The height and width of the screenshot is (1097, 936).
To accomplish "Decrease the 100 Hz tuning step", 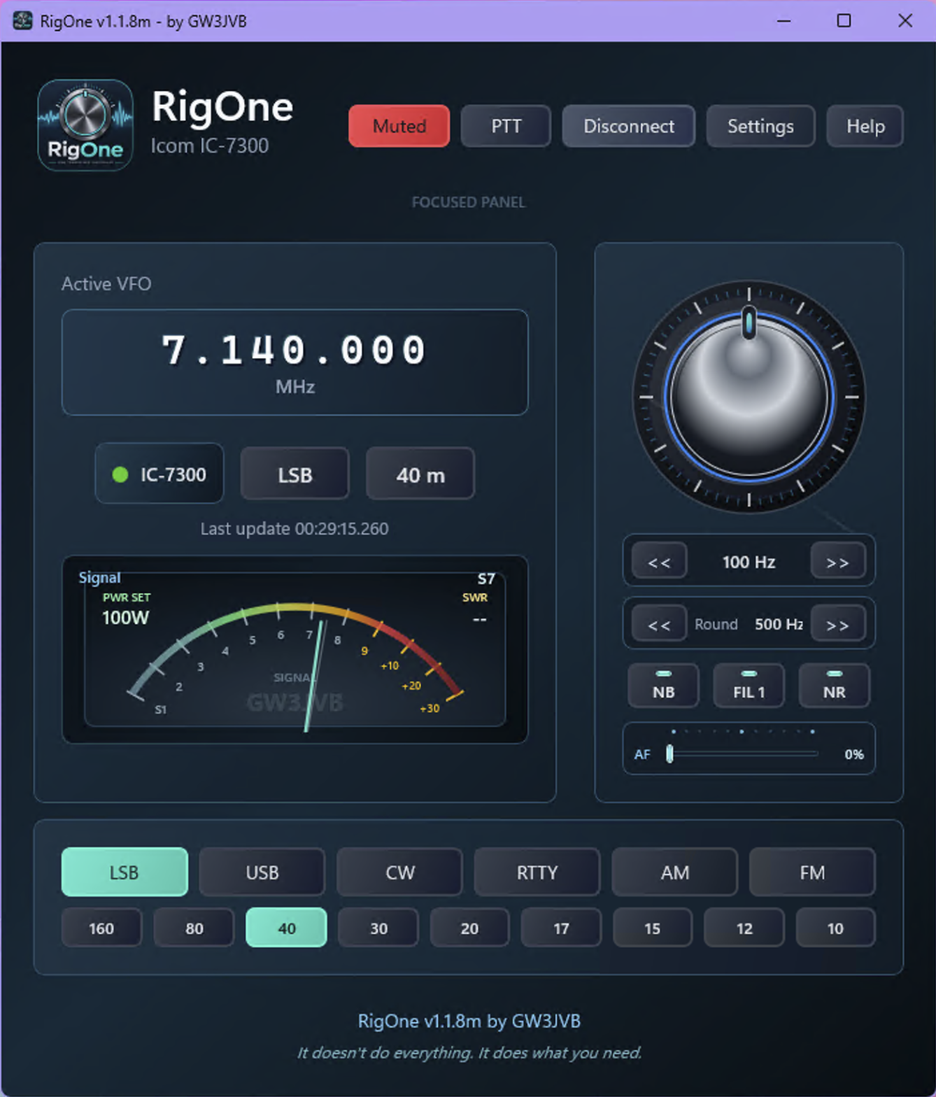I will click(659, 562).
